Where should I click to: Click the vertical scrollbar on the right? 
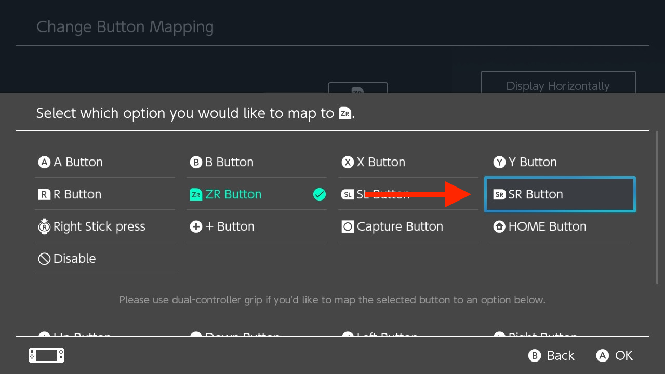tap(657, 207)
